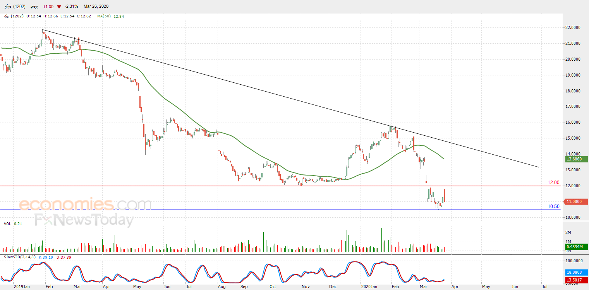Select the red 12.00 resistance level label
The image size is (589, 290).
click(x=553, y=183)
